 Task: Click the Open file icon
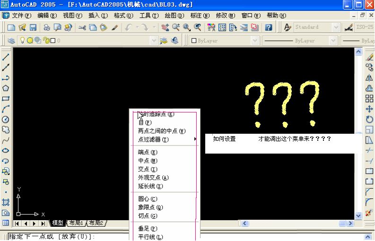point(22,27)
